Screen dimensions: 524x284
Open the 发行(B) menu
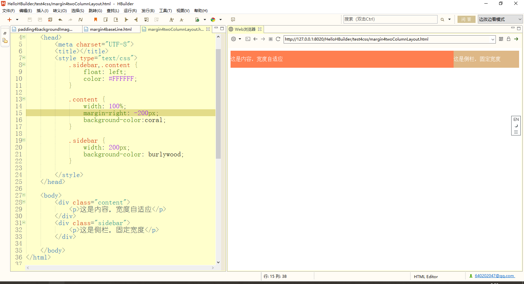(x=148, y=11)
